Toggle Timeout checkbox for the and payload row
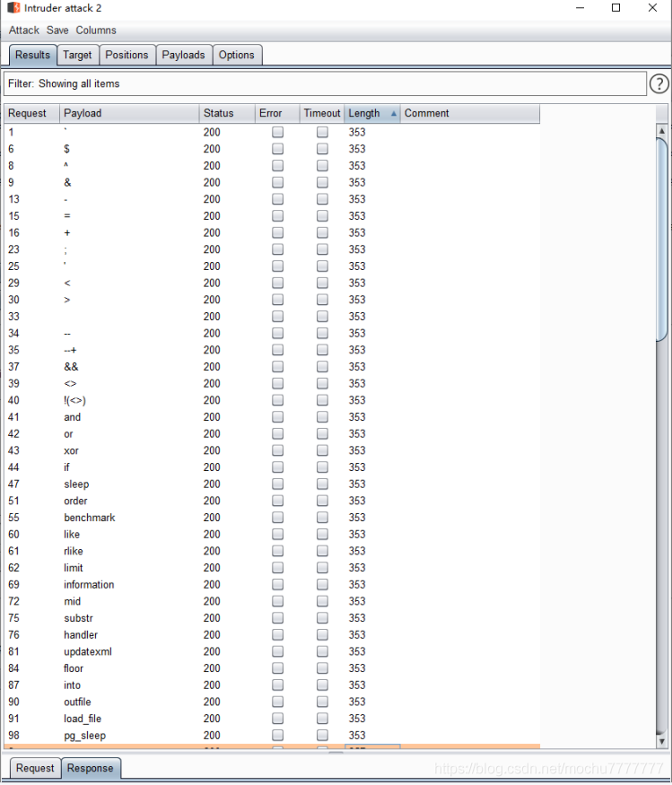This screenshot has width=672, height=785. (322, 417)
